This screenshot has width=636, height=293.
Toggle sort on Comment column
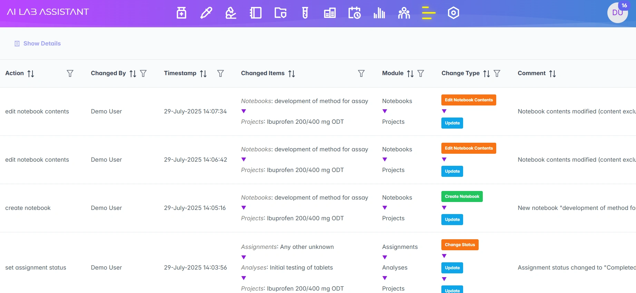click(552, 73)
